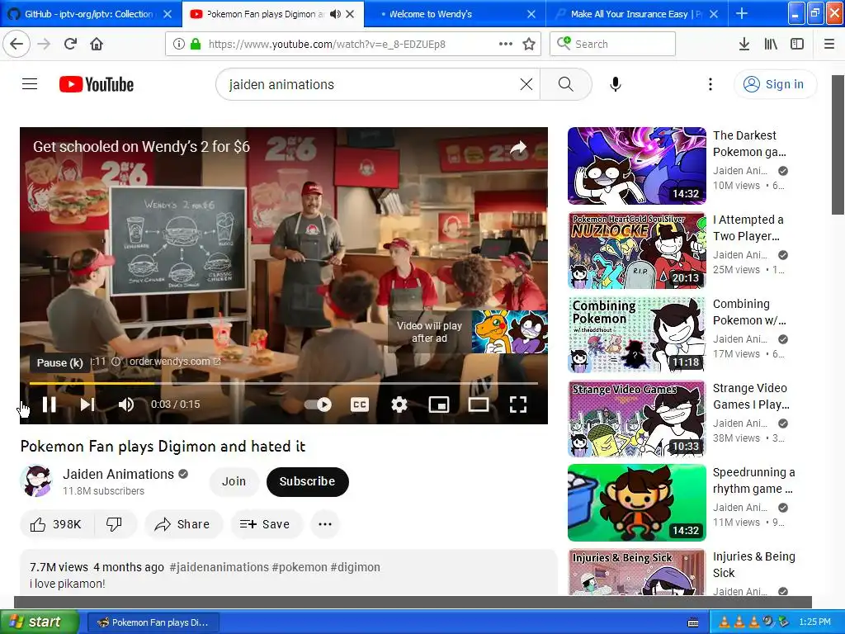Image resolution: width=845 pixels, height=634 pixels.
Task: Go to YouTube home via logo
Action: tap(97, 84)
